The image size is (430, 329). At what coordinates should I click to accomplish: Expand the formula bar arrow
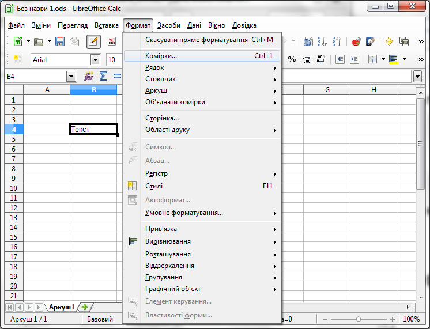pyautogui.click(x=417, y=77)
